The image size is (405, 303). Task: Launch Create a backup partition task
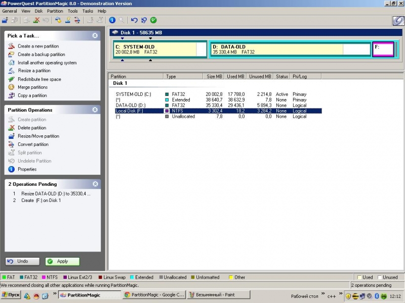pyautogui.click(x=41, y=55)
